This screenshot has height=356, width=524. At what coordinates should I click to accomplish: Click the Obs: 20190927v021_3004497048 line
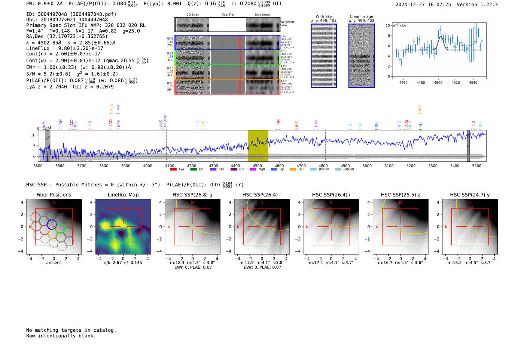(x=67, y=20)
